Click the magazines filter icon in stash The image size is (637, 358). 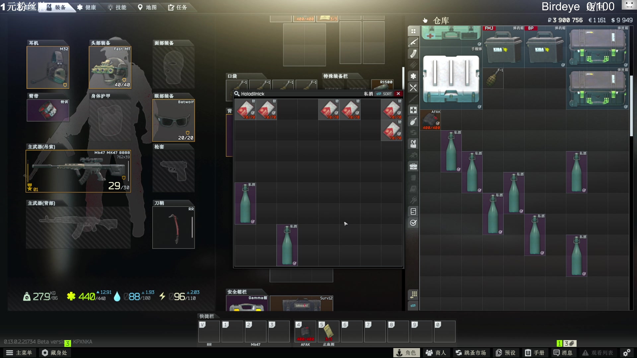[x=413, y=54]
